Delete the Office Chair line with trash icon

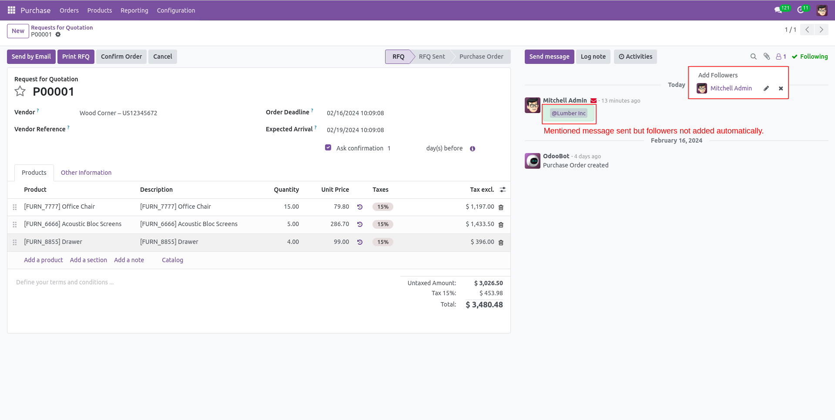(501, 207)
